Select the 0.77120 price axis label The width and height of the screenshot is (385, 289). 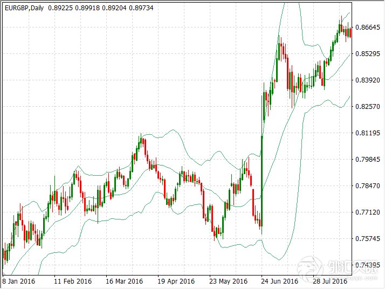click(369, 212)
